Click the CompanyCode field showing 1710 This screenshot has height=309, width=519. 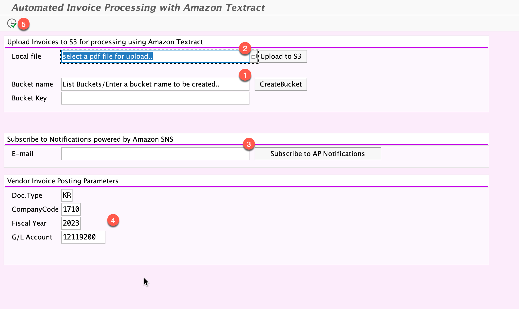coord(71,209)
